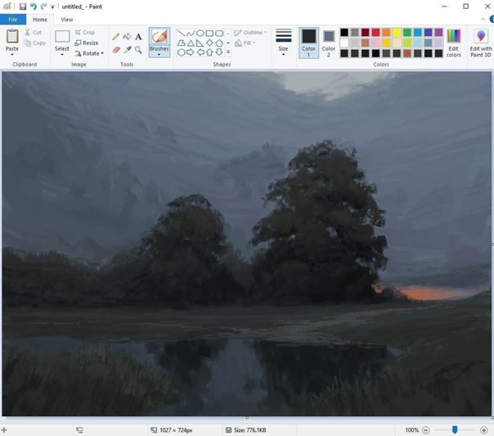This screenshot has width=494, height=436.
Task: Click the Copy button
Action: pos(35,43)
